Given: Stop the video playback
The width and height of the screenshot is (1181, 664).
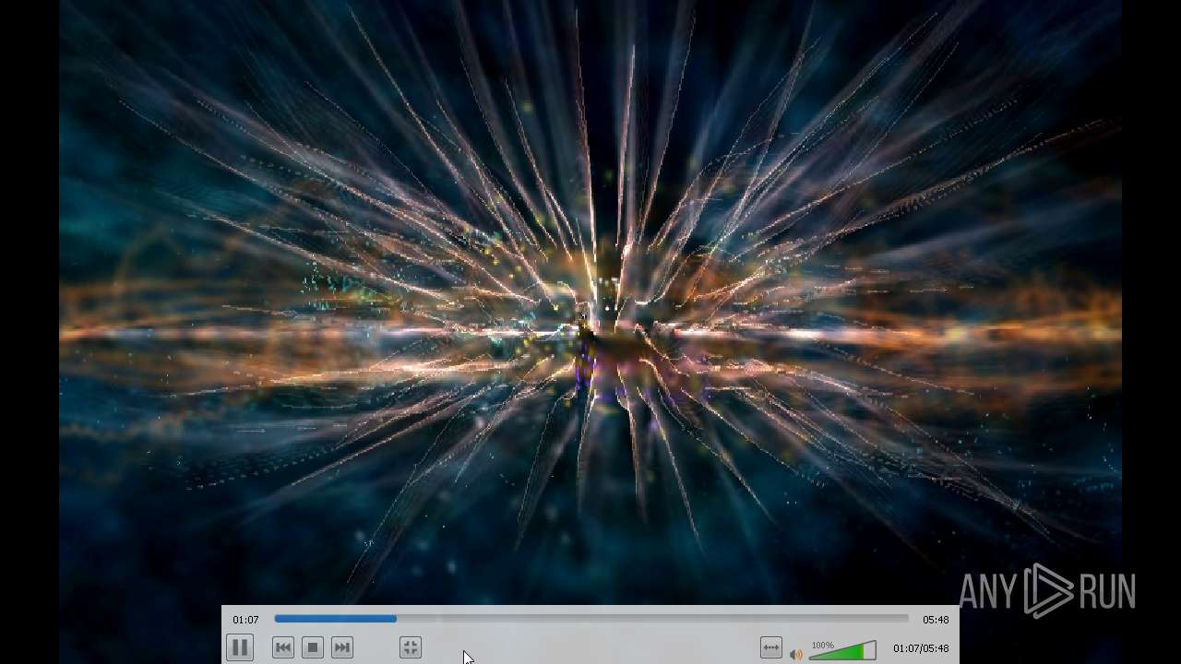Looking at the screenshot, I should pos(313,648).
